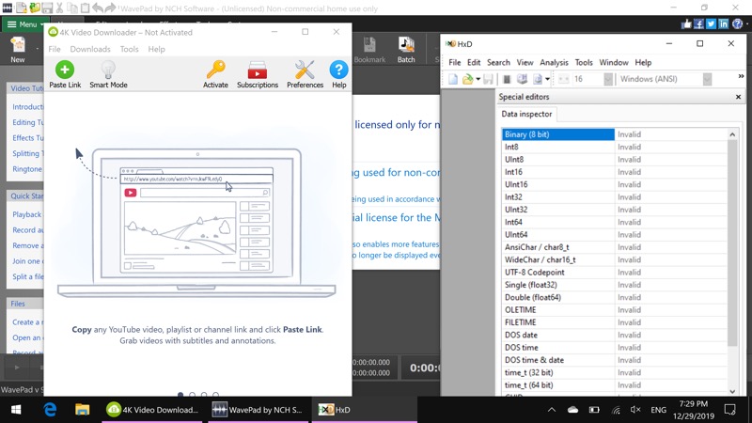Open HxD Window menu
The height and width of the screenshot is (423, 752).
(614, 62)
